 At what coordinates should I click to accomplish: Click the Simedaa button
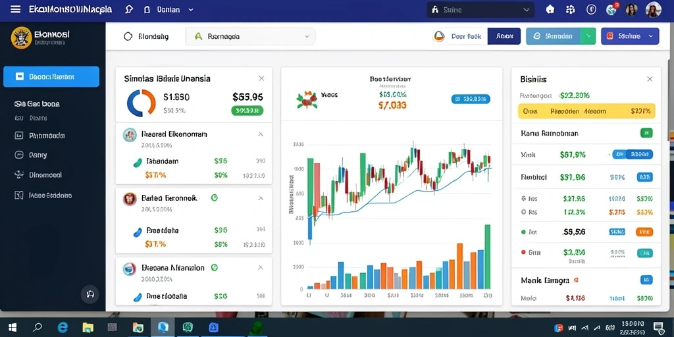click(553, 37)
